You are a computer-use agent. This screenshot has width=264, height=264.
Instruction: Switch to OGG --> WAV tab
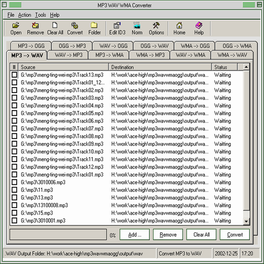coord(154,46)
